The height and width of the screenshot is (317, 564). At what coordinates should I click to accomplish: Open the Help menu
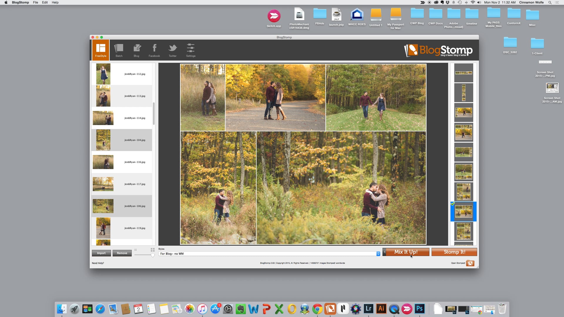55,2
